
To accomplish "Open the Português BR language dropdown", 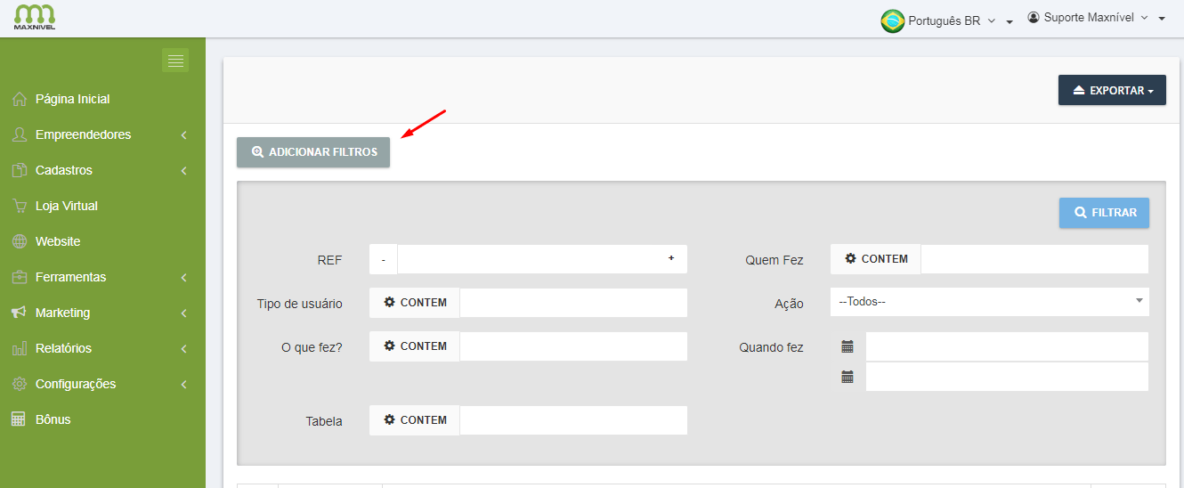I will coord(946,20).
